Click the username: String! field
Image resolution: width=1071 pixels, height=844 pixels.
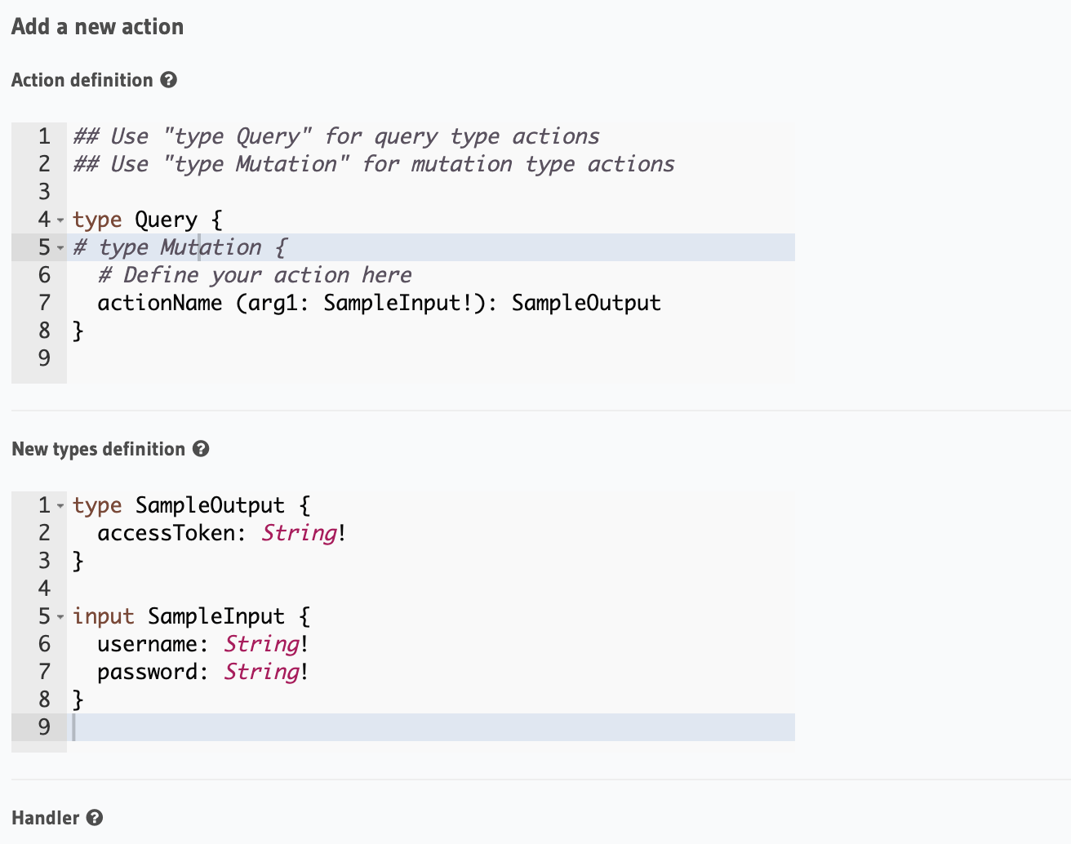pyautogui.click(x=202, y=643)
